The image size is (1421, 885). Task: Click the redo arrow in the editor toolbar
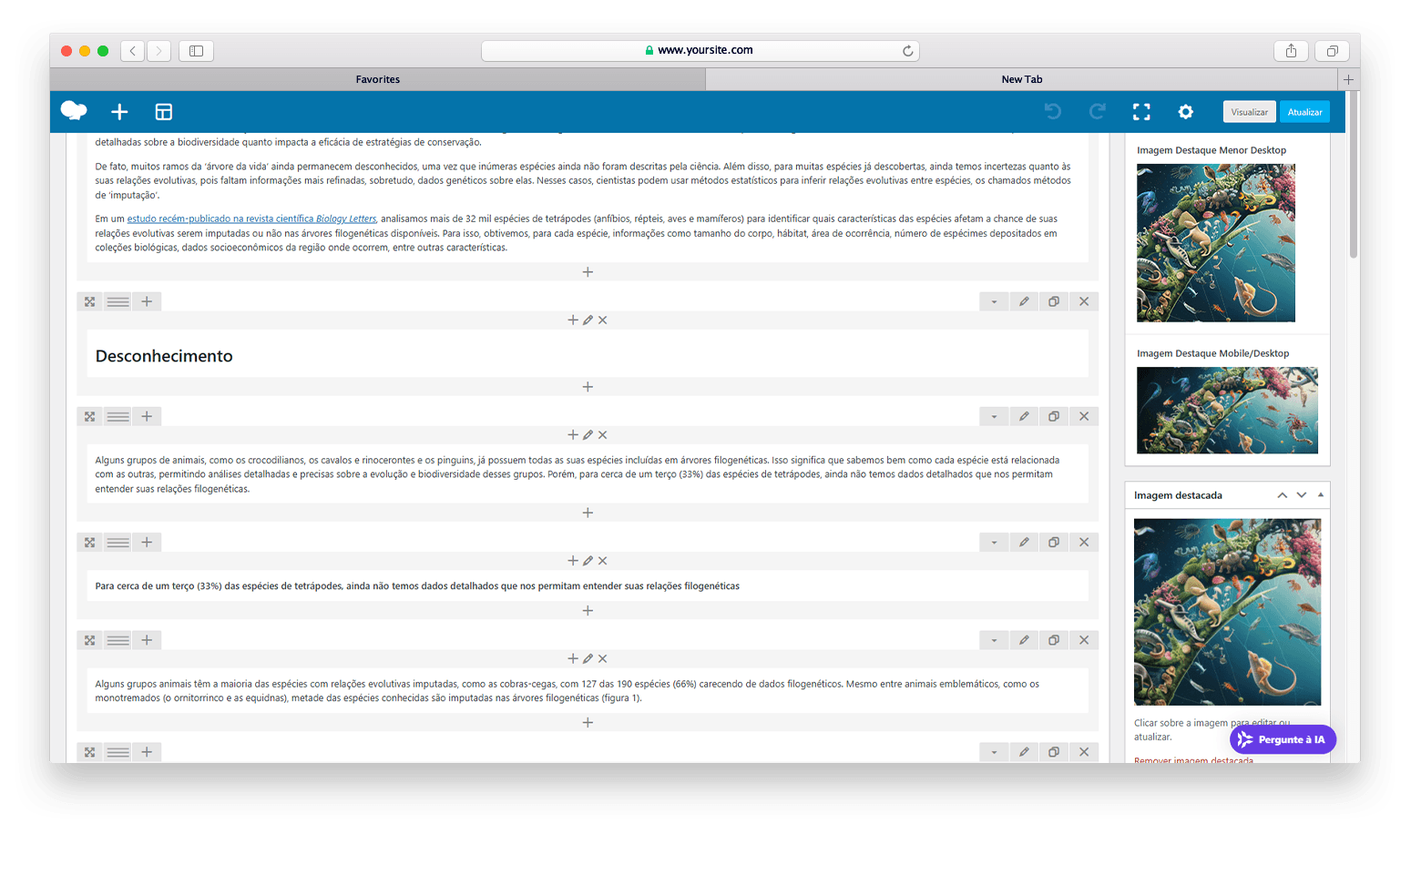coord(1098,112)
